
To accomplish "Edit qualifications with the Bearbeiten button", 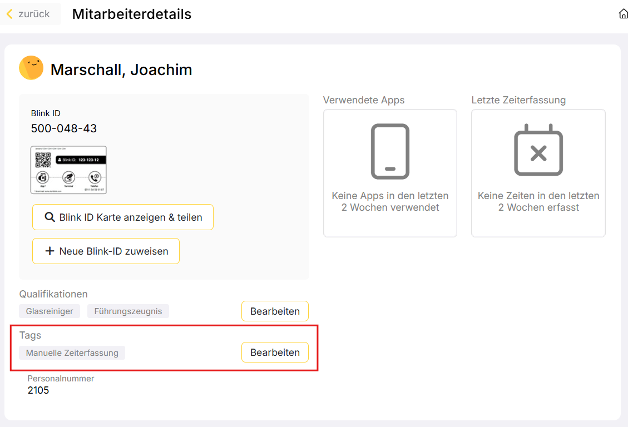I will (275, 311).
